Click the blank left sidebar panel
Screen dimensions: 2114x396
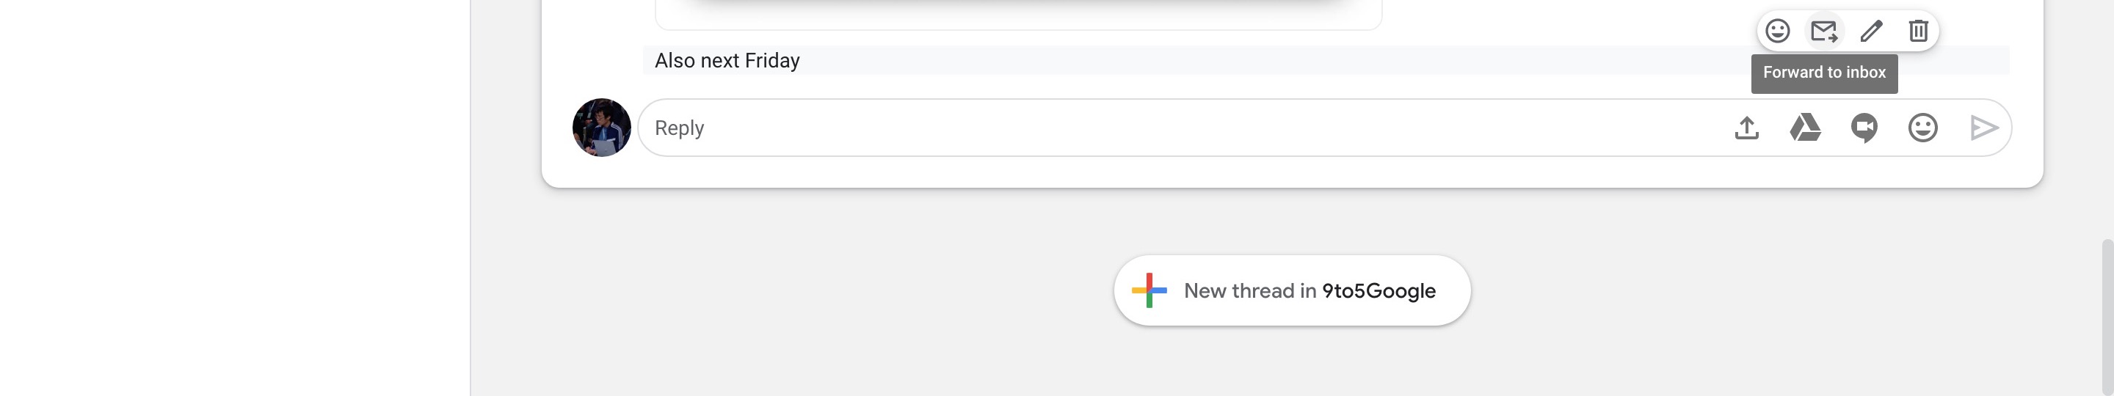(x=234, y=197)
